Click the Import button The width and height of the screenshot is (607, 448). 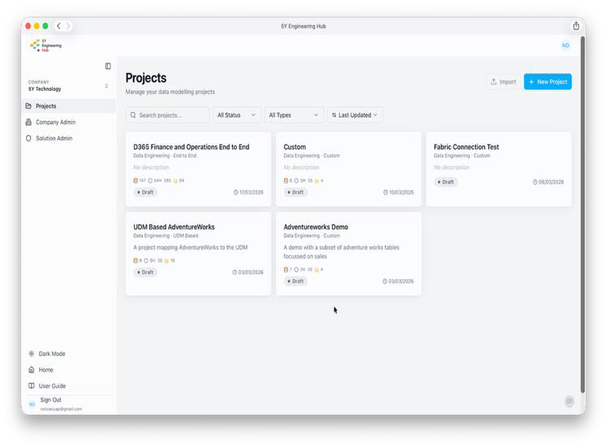502,82
